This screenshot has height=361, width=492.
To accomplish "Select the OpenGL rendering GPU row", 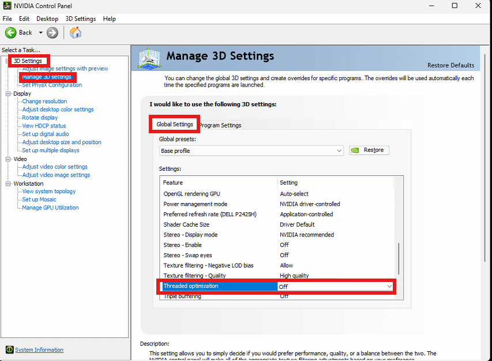I will pos(277,194).
